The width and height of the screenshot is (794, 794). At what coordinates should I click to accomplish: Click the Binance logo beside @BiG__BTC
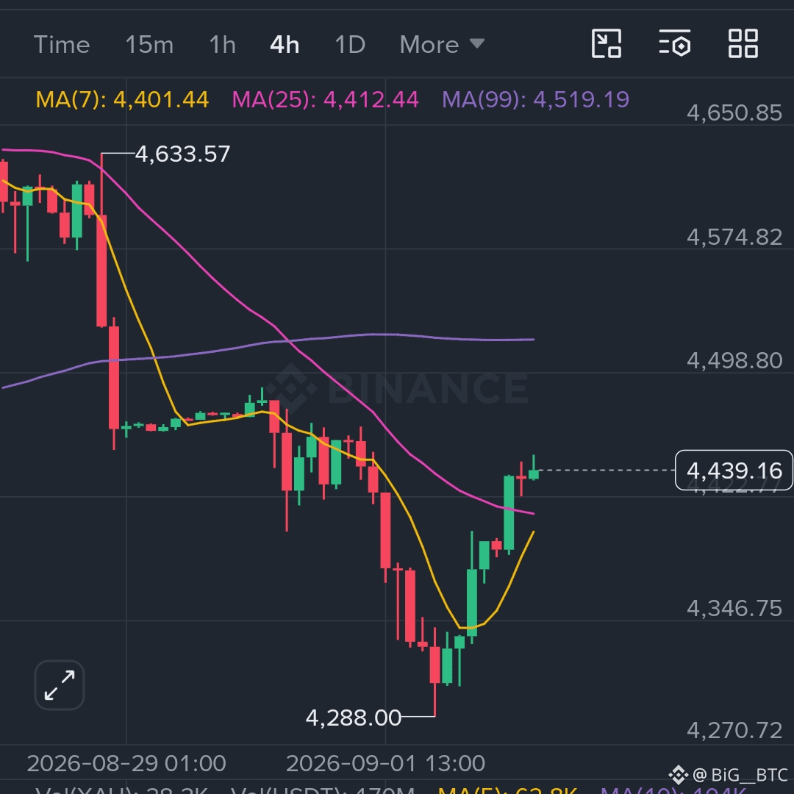click(678, 775)
